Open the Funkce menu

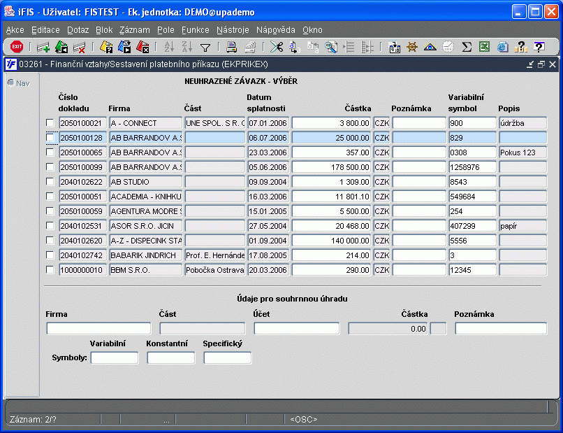coord(196,30)
